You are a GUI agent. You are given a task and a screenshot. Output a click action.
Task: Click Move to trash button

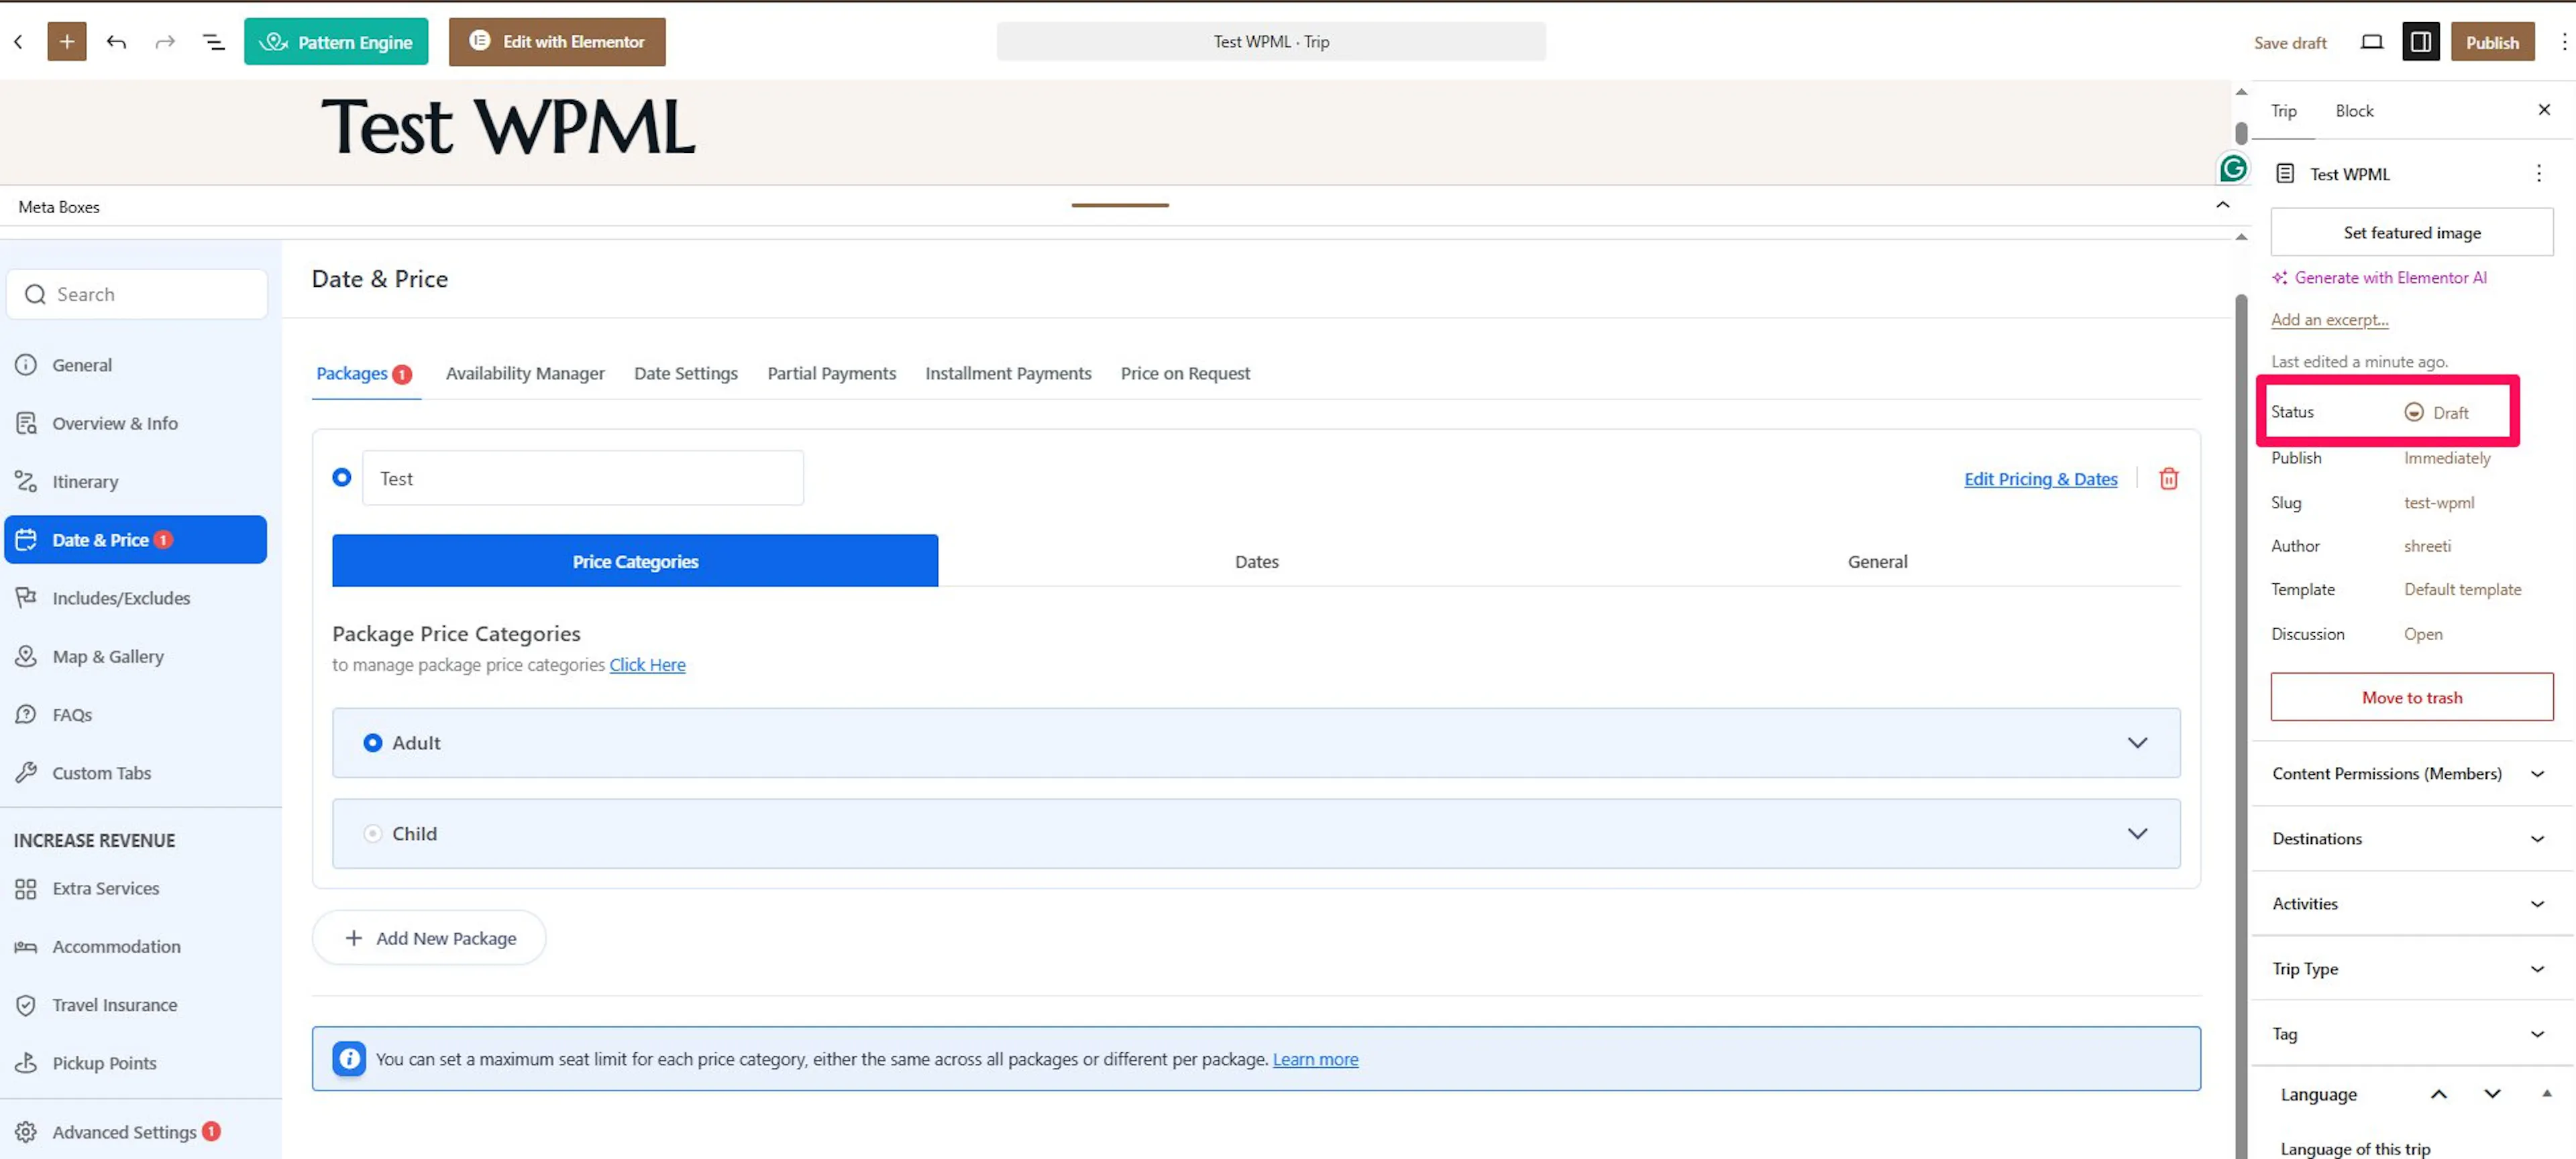pos(2411,696)
